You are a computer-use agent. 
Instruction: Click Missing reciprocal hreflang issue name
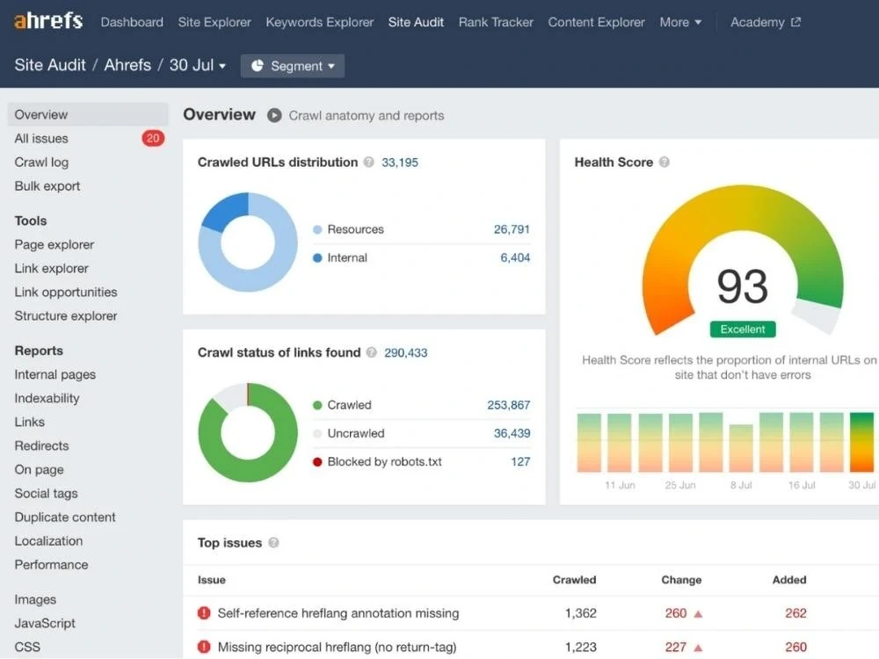click(337, 647)
